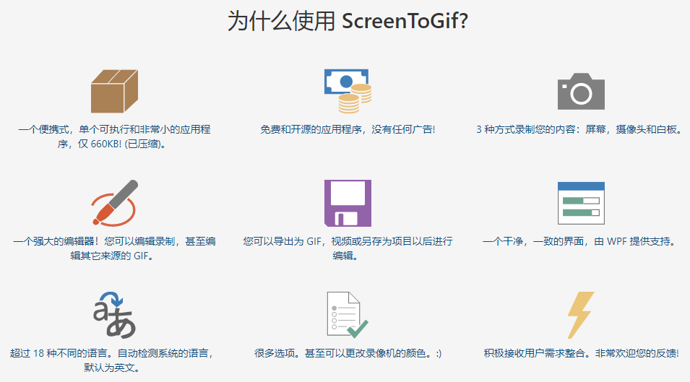This screenshot has height=382, width=690.
Task: Click text about 导出为 GIF，视频
Action: pos(348,248)
